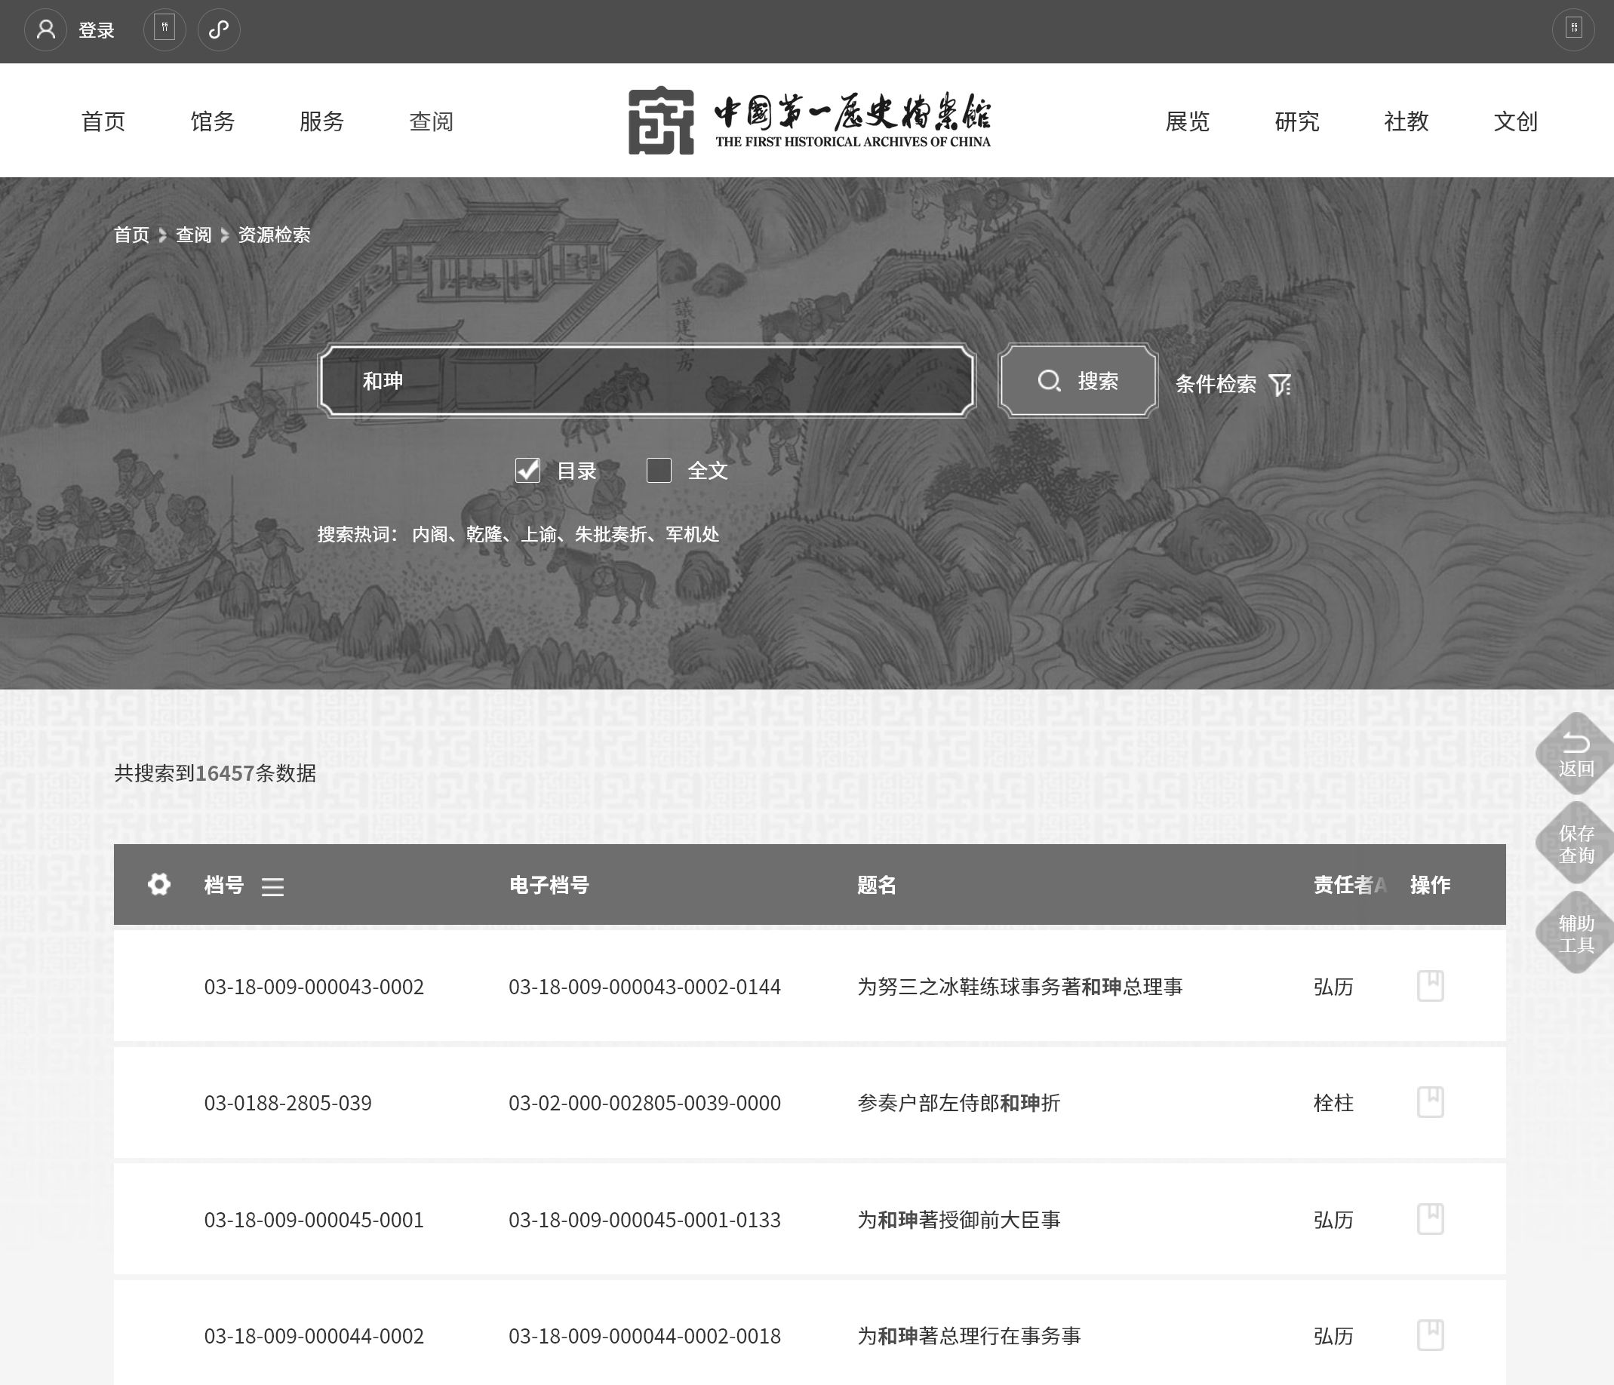Click 首页 in the breadcrumb
This screenshot has height=1385, width=1614.
[131, 235]
